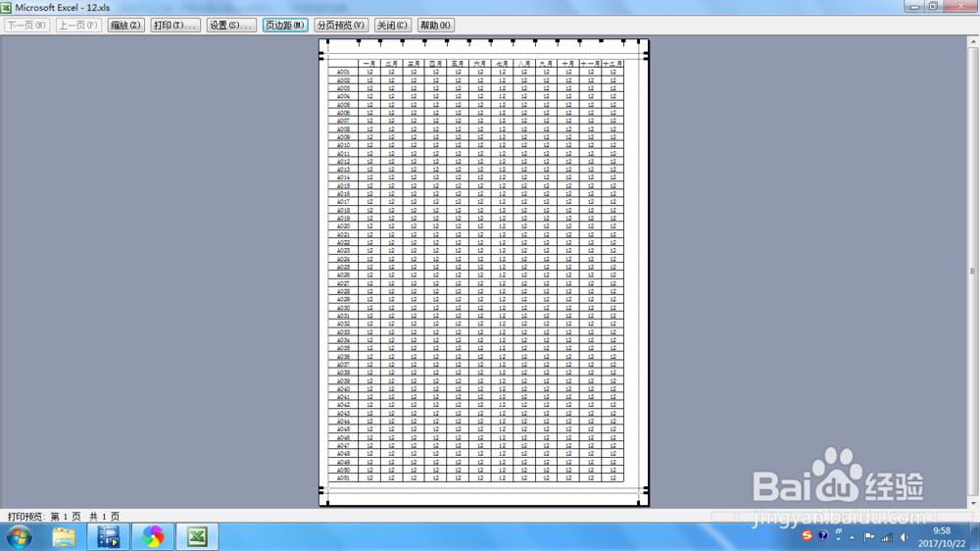Screen dimensions: 980x551
Task: Open the Windows Start menu
Action: tap(20, 536)
